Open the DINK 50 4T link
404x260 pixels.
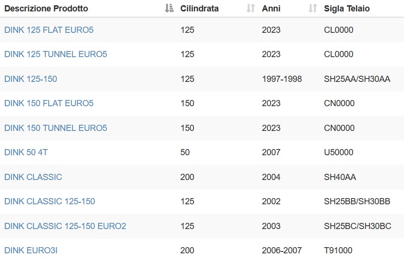click(26, 152)
